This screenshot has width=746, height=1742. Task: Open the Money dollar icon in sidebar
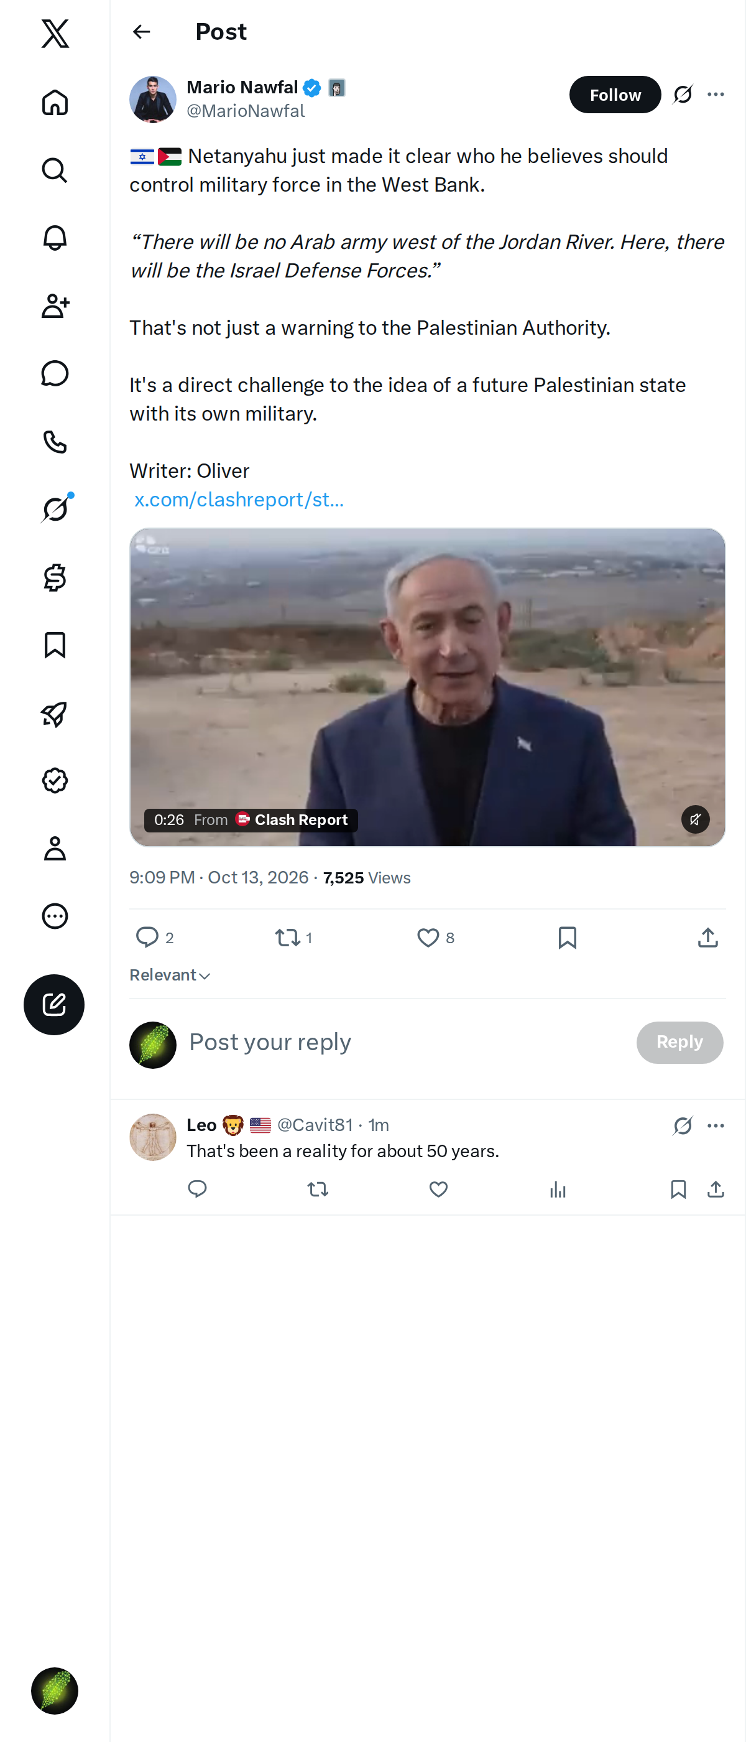[x=55, y=577]
